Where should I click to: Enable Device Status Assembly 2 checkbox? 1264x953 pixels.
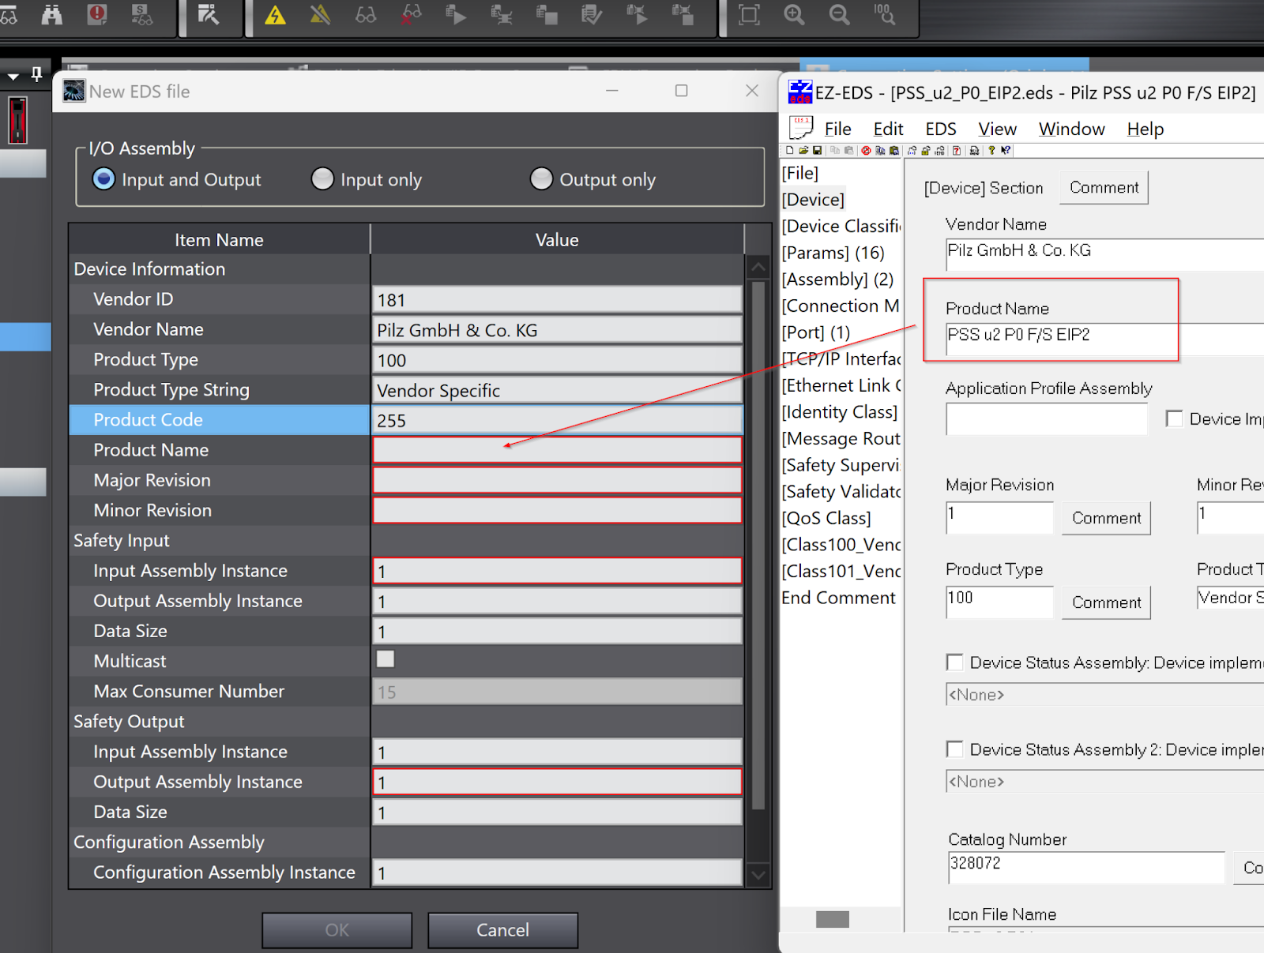tap(954, 749)
